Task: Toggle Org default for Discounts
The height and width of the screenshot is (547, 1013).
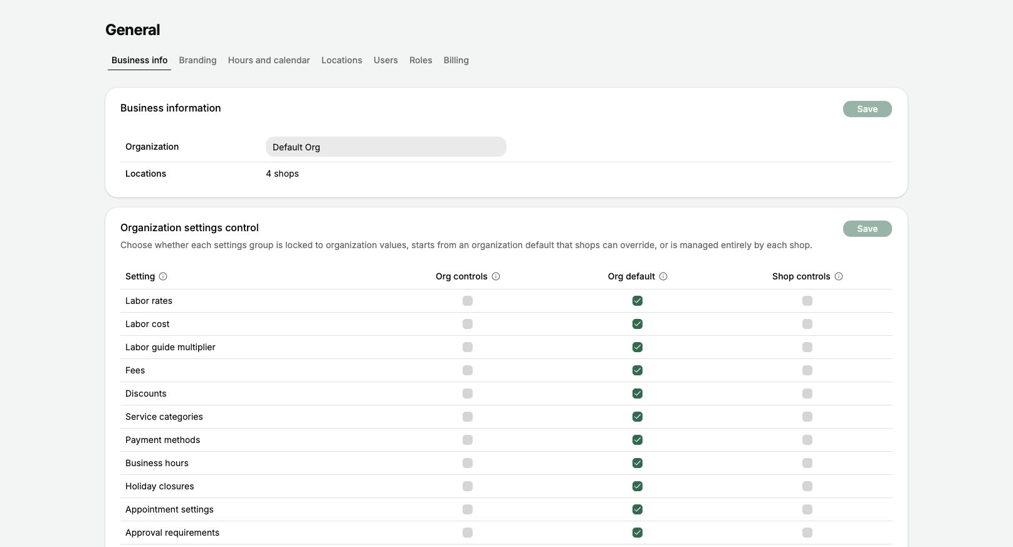Action: tap(638, 393)
